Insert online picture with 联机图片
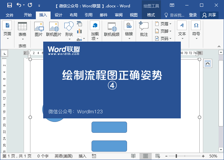This screenshot has width=224, height=160. 54,29
